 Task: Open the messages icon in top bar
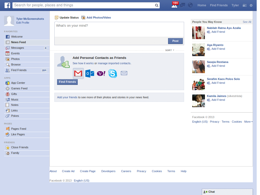click(x=182, y=5)
